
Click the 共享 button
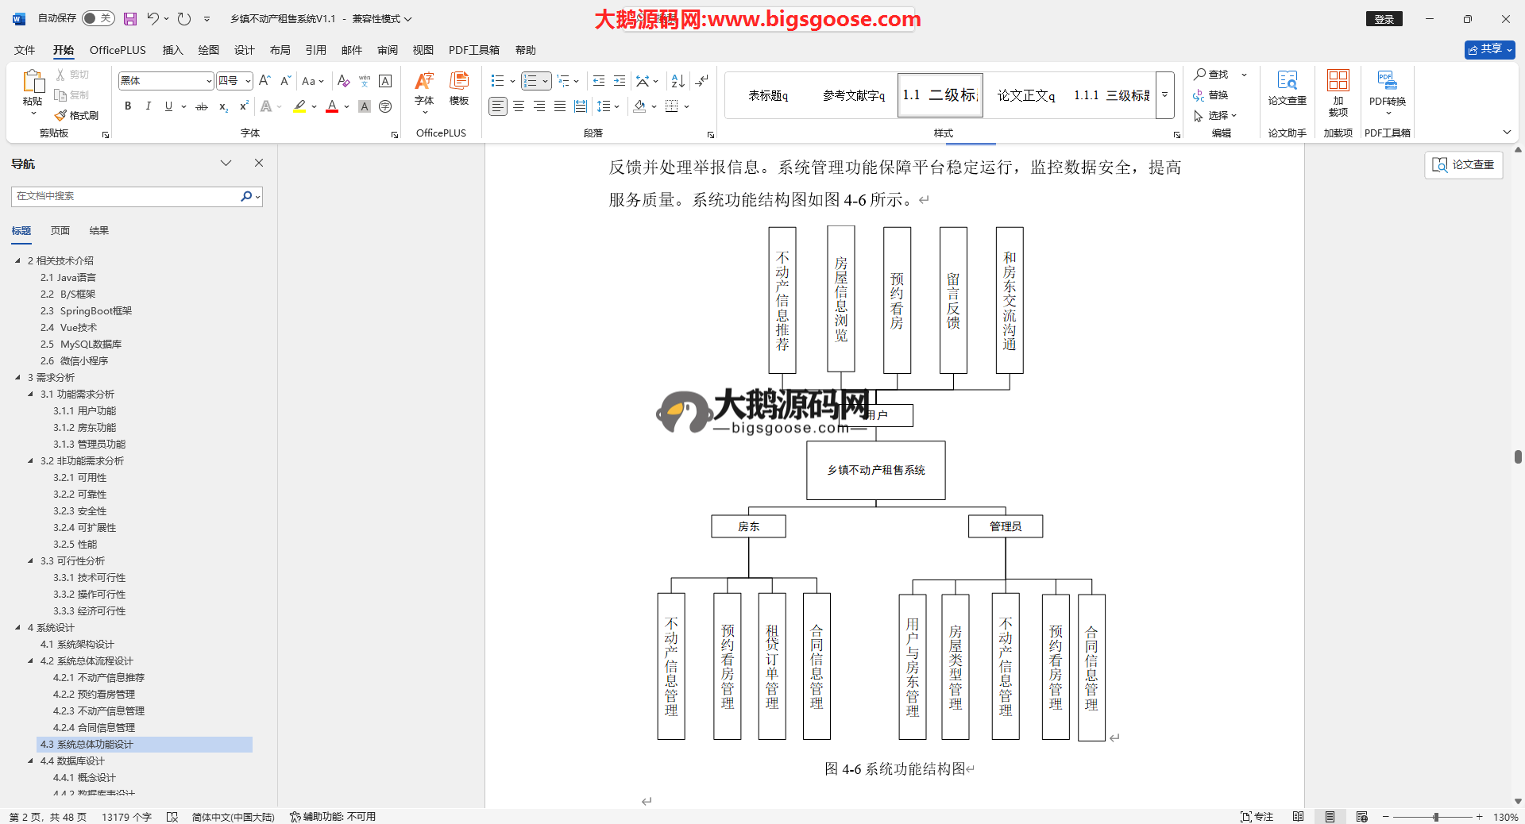click(x=1489, y=49)
